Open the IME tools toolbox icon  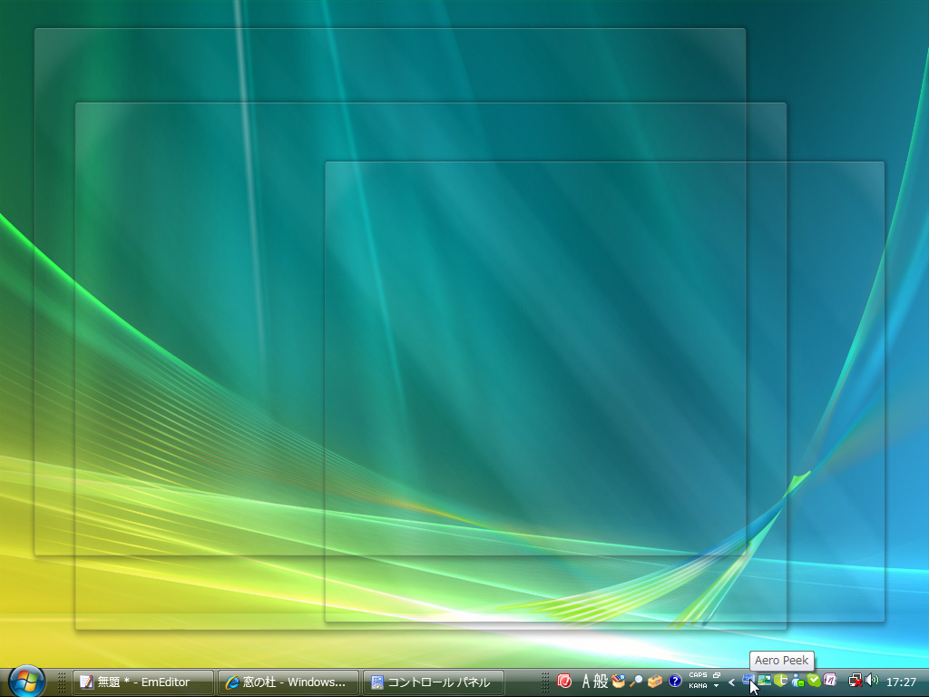point(655,682)
